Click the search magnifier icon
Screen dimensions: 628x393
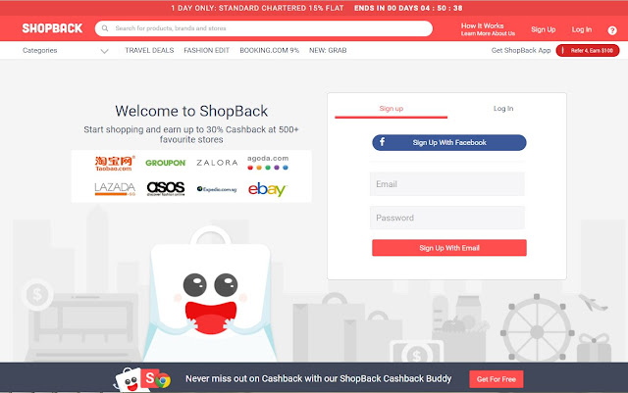tap(105, 28)
